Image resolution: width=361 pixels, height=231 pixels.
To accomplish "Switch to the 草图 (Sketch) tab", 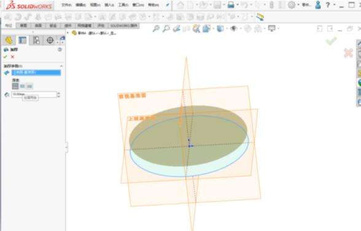I will [23, 26].
